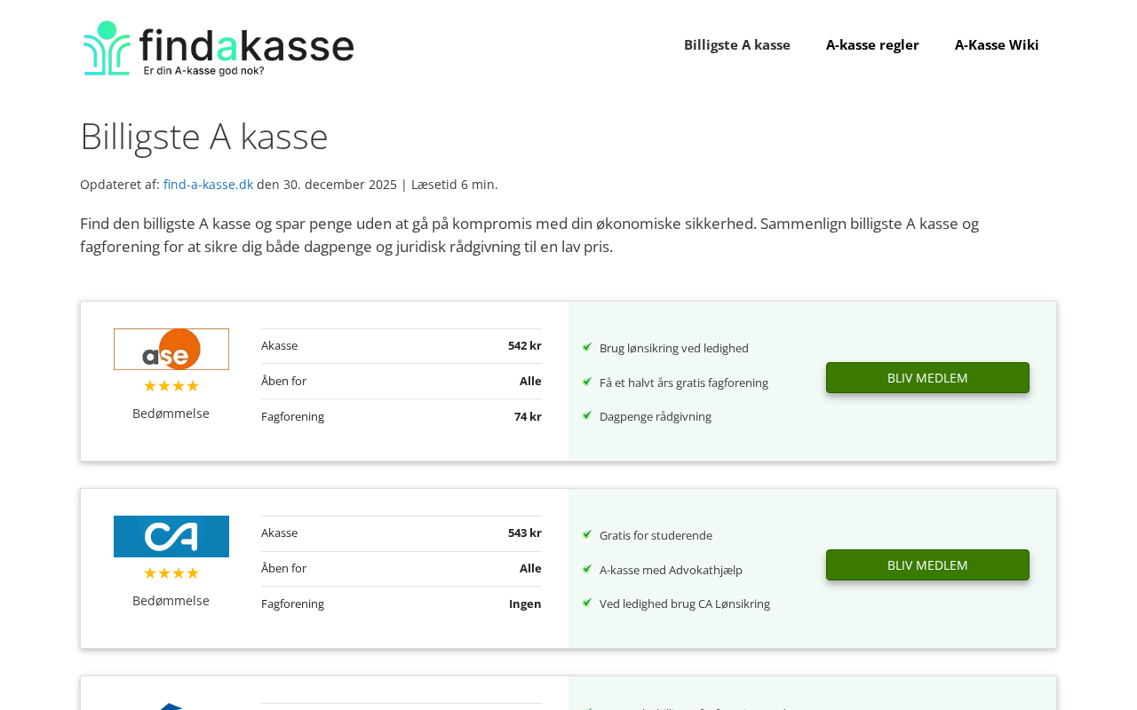Click checkmark beside 'Dagpenge rådgivning'
The width and height of the screenshot is (1137, 710).
(587, 415)
